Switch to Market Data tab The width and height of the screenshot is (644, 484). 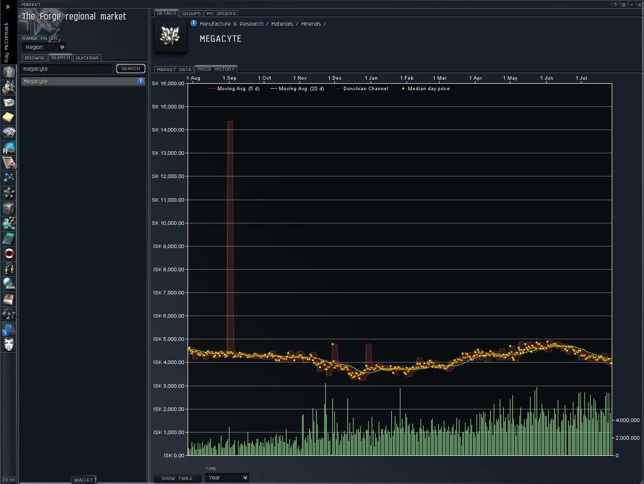(174, 70)
